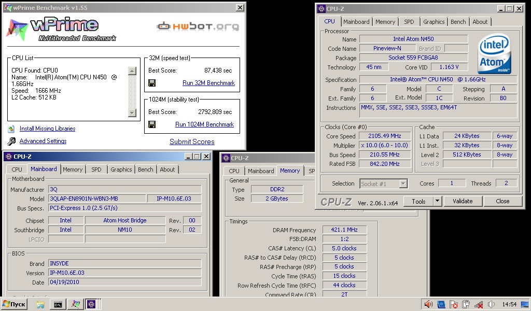Click the BIOS Date field 04/19/2010

pos(125,282)
